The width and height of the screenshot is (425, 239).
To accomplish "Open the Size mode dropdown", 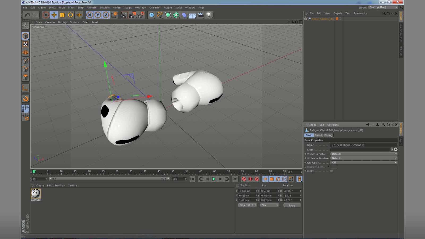I will point(270,205).
